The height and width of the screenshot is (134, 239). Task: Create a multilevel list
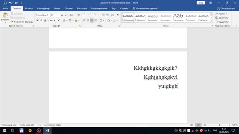coord(96,15)
